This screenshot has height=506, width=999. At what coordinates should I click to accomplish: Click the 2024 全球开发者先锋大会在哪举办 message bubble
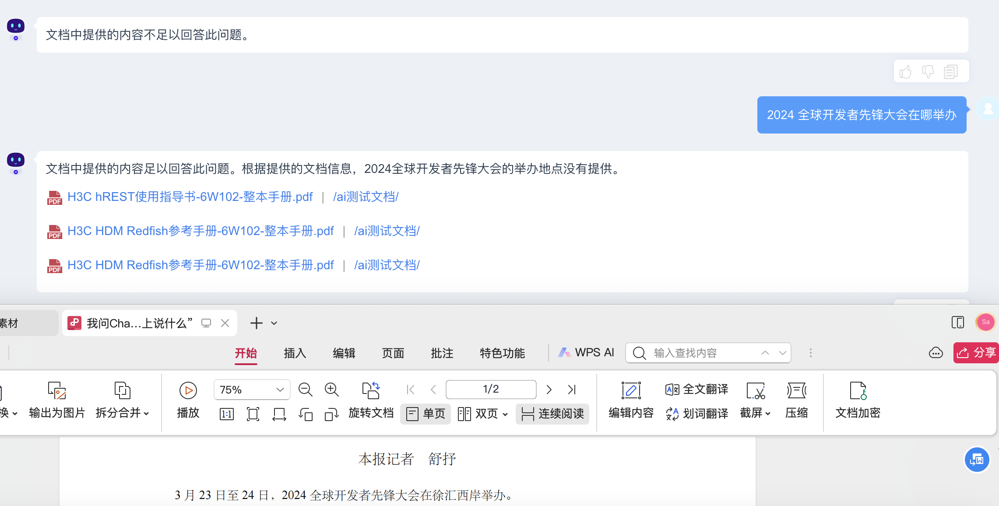862,115
